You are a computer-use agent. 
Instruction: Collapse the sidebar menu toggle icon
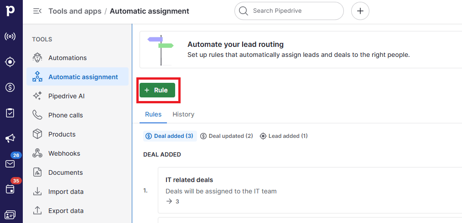tap(37, 11)
